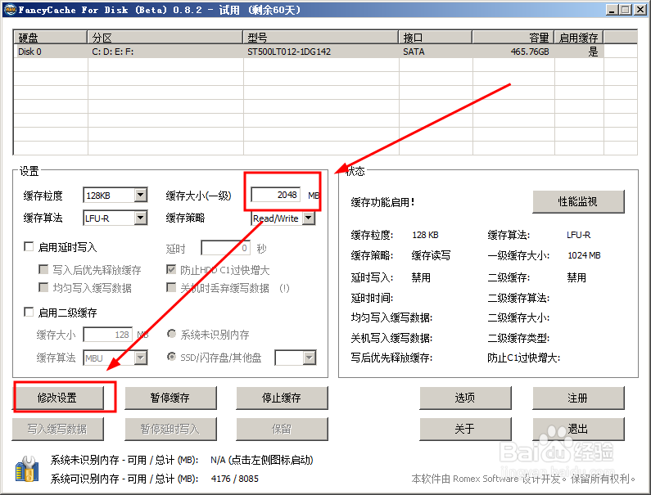
Task: Open the 选项 options button
Action: pos(465,398)
